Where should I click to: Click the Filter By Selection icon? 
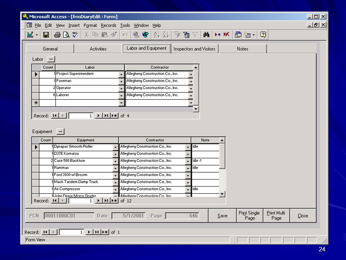177,35
